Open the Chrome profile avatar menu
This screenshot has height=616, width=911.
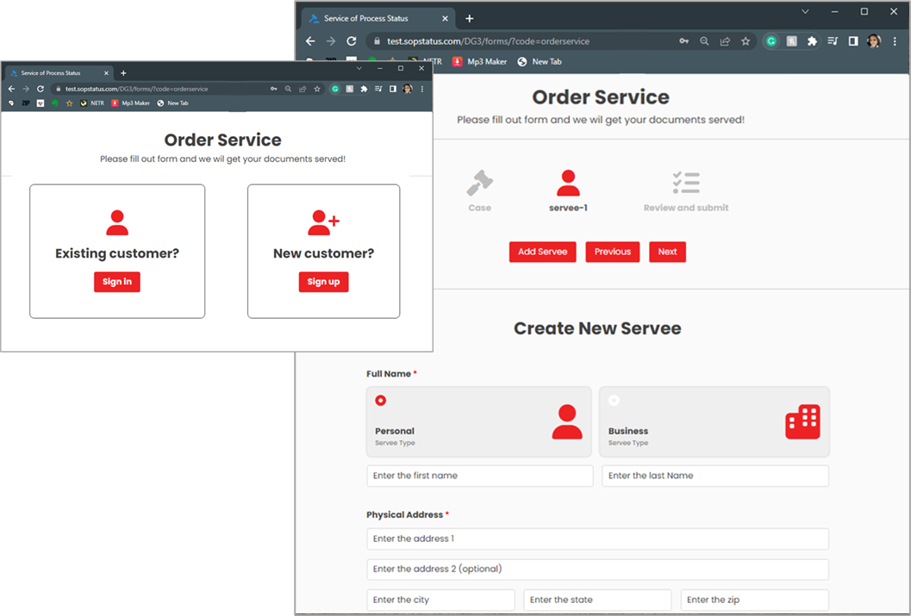873,40
